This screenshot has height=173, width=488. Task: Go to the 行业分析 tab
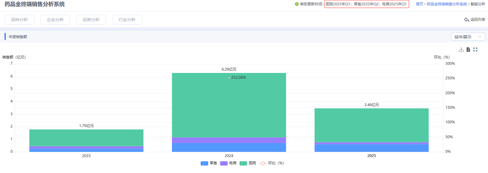click(127, 19)
